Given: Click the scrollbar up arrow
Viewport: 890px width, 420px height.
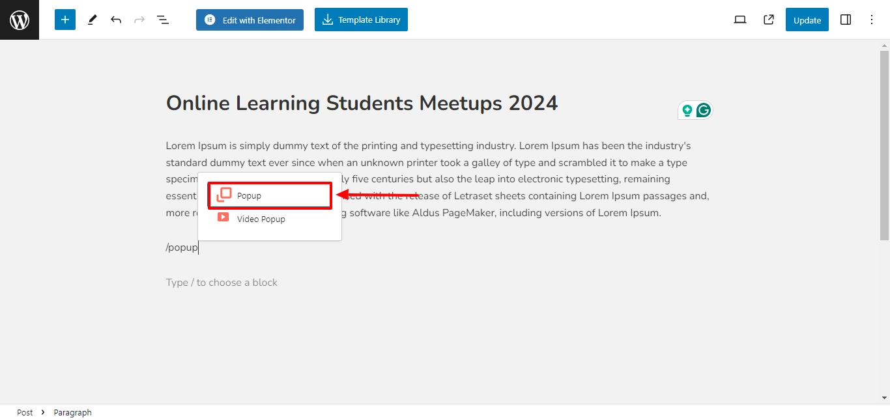Looking at the screenshot, I should [884, 44].
